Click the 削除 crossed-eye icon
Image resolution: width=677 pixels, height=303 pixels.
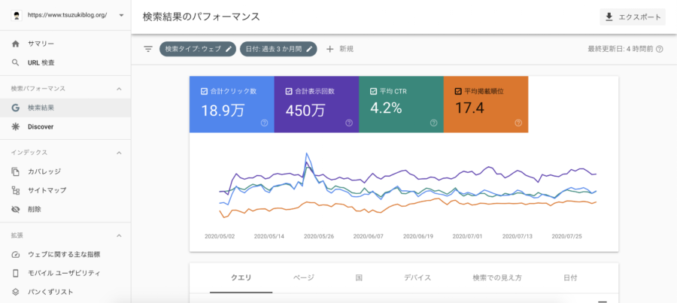(16, 209)
